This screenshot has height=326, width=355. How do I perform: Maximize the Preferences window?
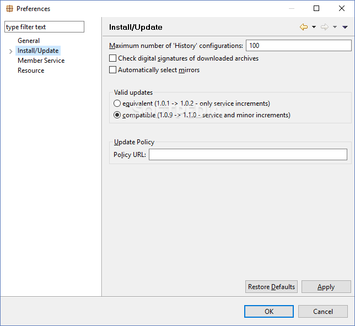coord(316,8)
